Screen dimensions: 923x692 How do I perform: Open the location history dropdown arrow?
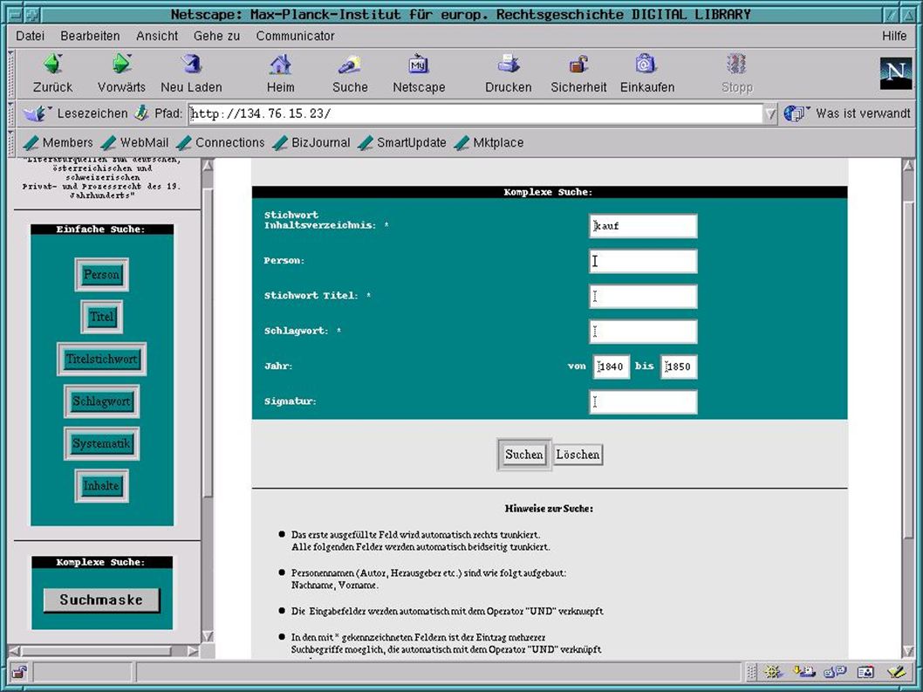click(770, 113)
